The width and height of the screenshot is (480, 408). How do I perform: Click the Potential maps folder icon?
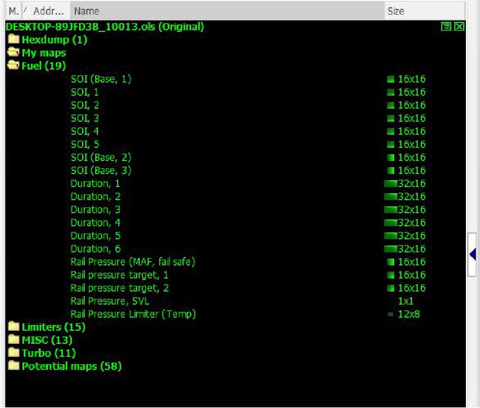(14, 366)
